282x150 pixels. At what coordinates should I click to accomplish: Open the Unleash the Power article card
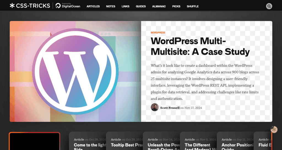[x=161, y=141]
